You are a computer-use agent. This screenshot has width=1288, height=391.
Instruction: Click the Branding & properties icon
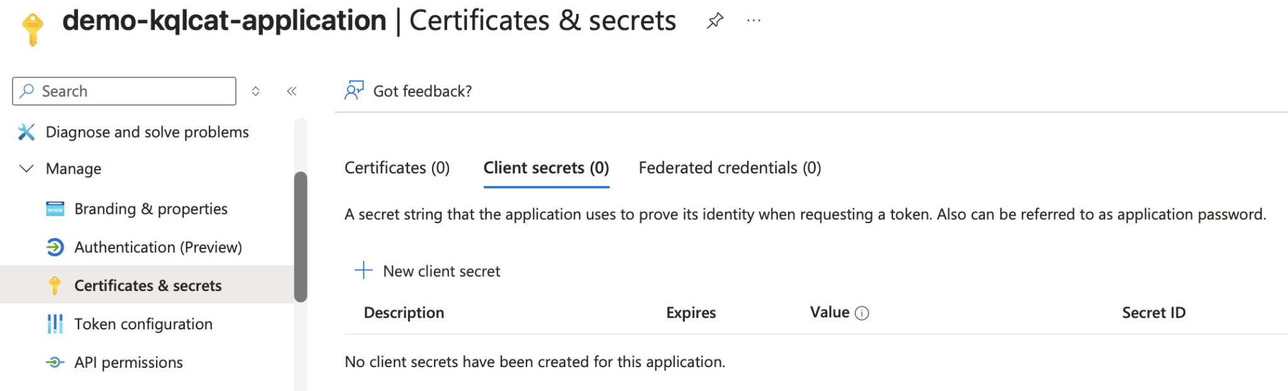point(55,209)
